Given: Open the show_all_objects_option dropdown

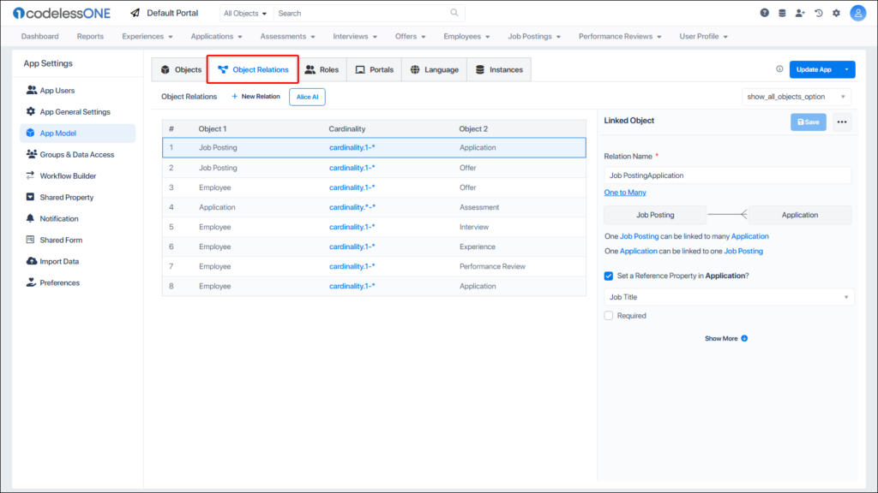Looking at the screenshot, I should pyautogui.click(x=797, y=97).
